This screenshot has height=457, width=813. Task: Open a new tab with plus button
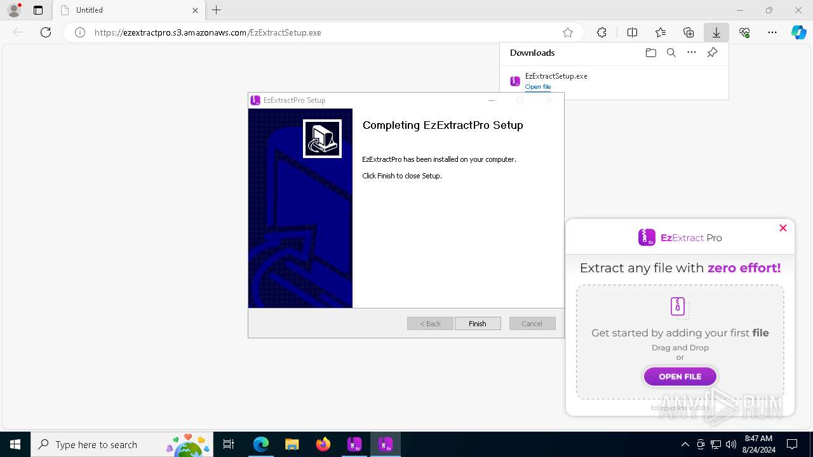pyautogui.click(x=217, y=10)
